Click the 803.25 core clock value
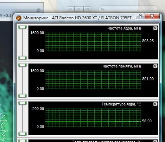165x142 pixels. (x=148, y=41)
